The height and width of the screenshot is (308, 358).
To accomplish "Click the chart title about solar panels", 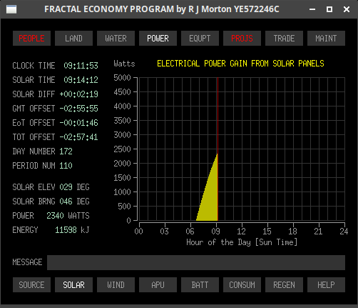I will 240,64.
